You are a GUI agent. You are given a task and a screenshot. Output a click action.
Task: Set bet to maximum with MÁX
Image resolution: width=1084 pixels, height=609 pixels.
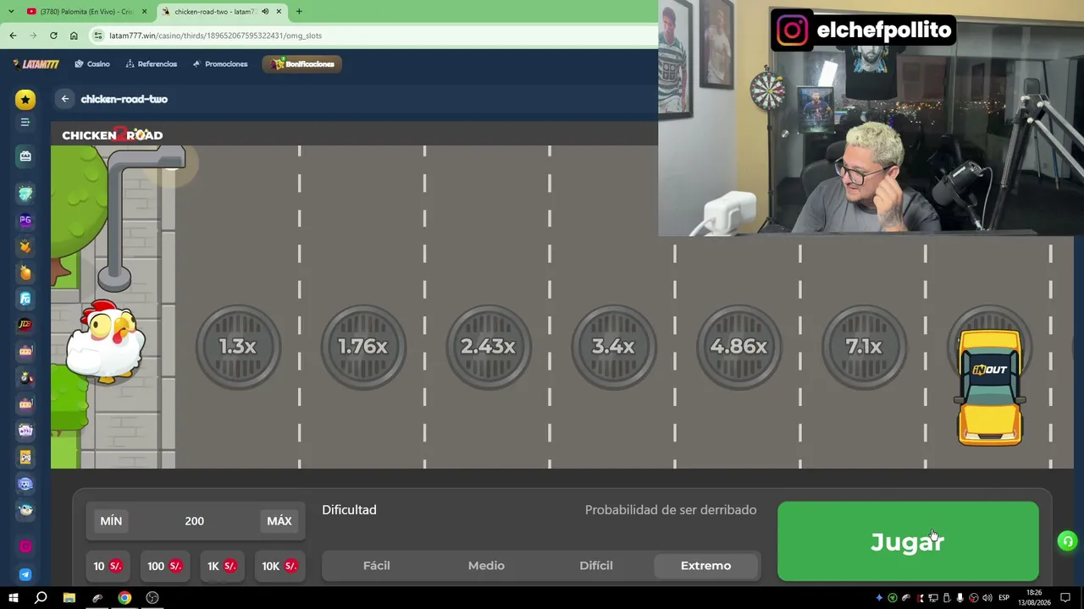[x=279, y=521]
